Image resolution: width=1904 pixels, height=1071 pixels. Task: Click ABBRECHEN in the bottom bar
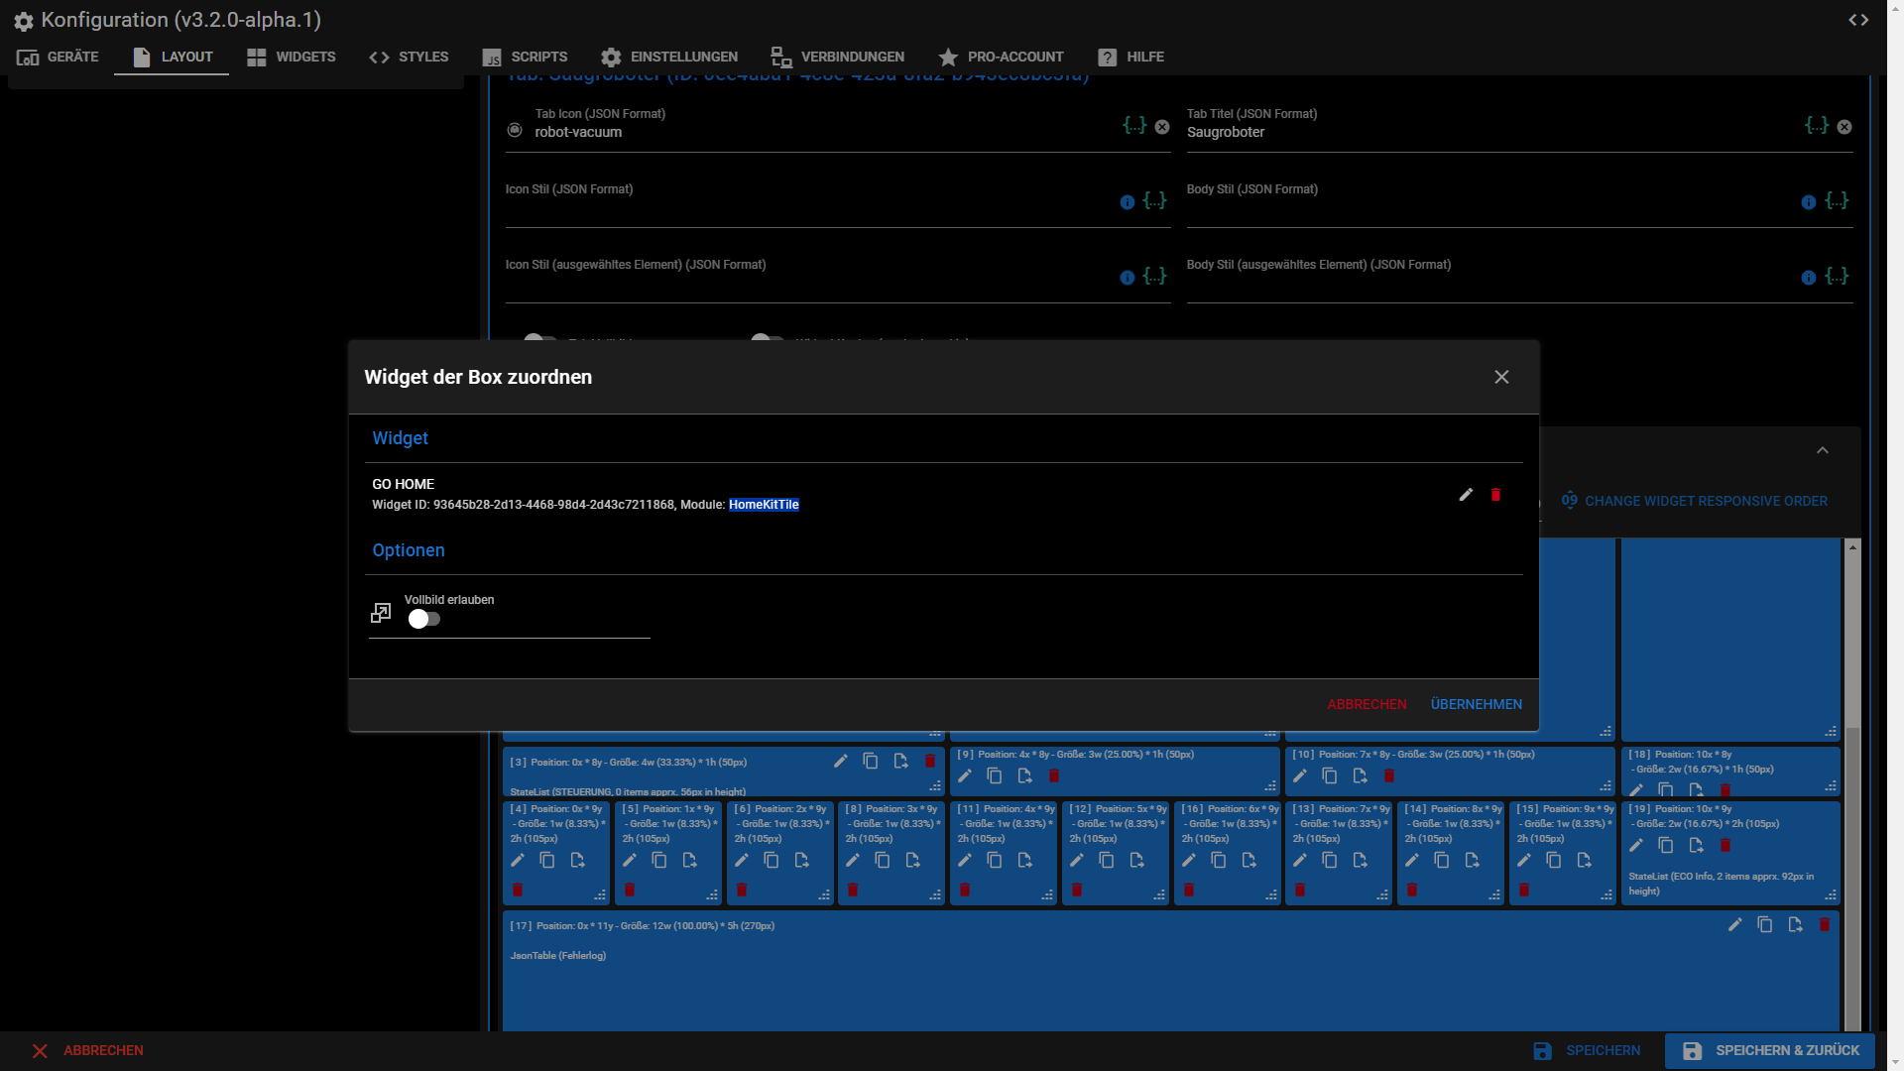point(87,1051)
